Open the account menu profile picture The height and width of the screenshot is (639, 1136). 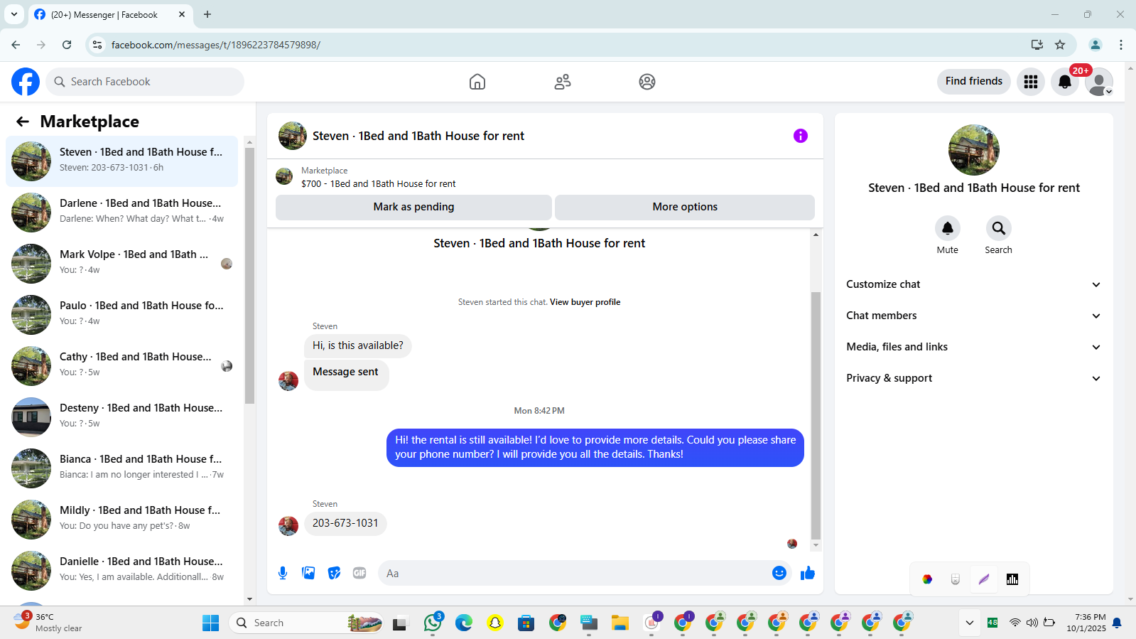pyautogui.click(x=1099, y=82)
